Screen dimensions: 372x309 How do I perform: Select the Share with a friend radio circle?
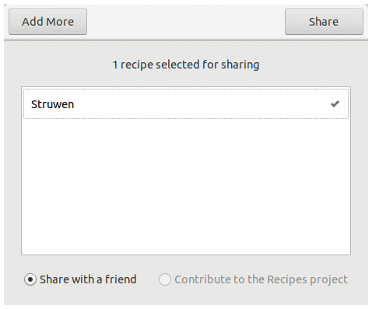[30, 279]
